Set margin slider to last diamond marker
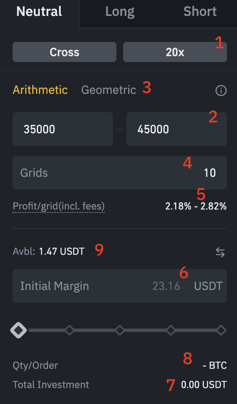The height and width of the screenshot is (404, 237). tap(221, 330)
